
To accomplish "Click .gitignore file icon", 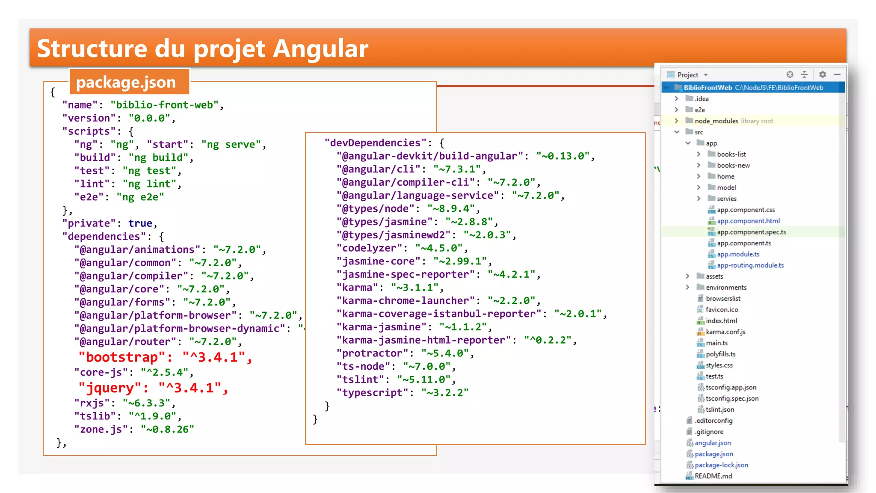I will click(x=689, y=432).
